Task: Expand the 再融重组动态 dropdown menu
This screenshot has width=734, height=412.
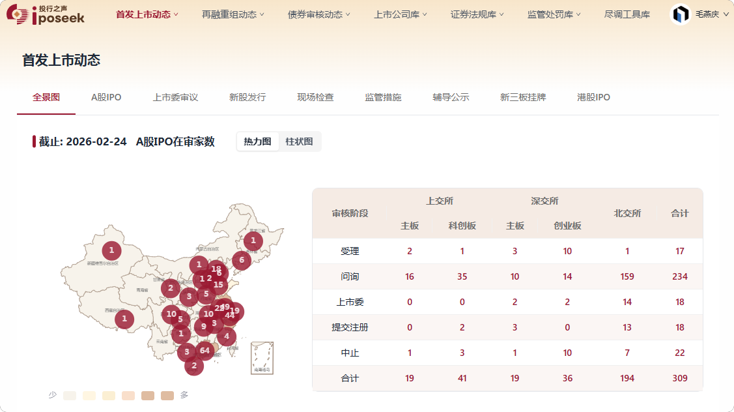Action: (233, 14)
